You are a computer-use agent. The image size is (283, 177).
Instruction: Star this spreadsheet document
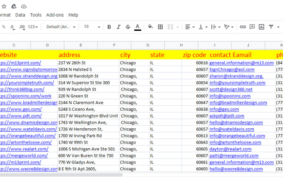4,7
